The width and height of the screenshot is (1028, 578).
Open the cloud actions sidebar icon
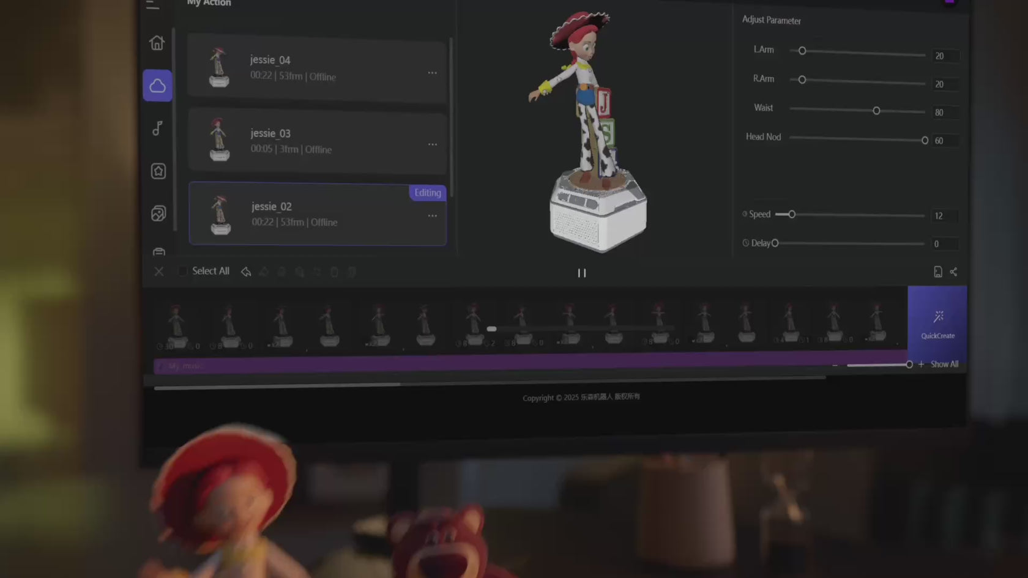tap(158, 86)
